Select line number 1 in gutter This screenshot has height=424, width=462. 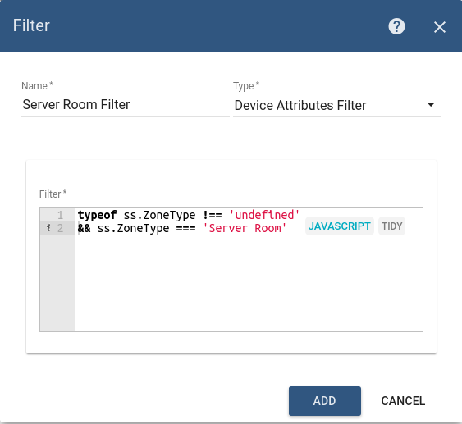pos(61,215)
